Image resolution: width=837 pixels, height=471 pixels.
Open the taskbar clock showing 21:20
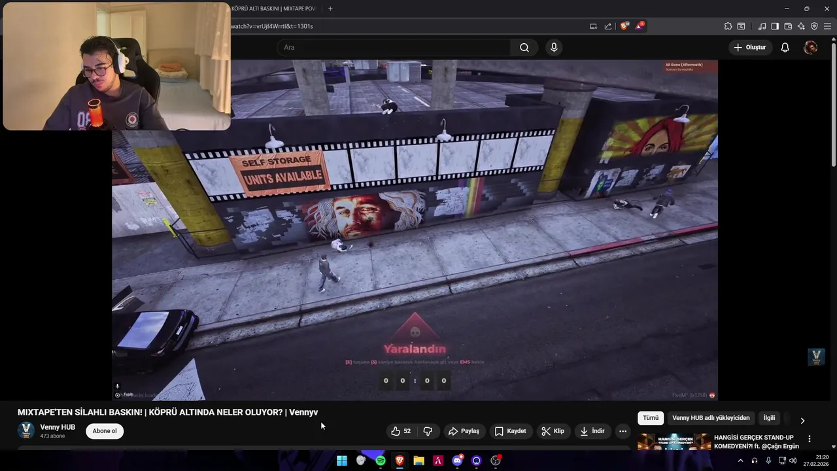coord(817,461)
